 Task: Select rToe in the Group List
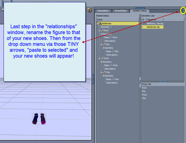point(144,98)
